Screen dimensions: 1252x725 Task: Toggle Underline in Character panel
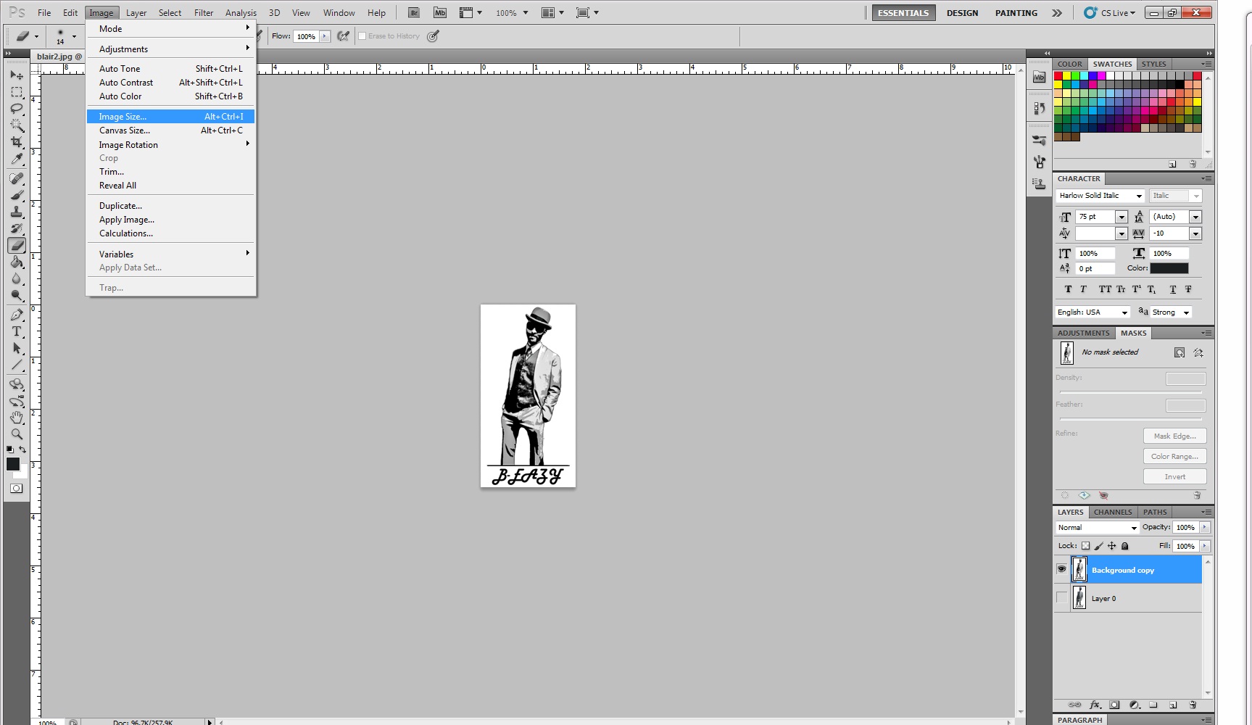pos(1173,289)
